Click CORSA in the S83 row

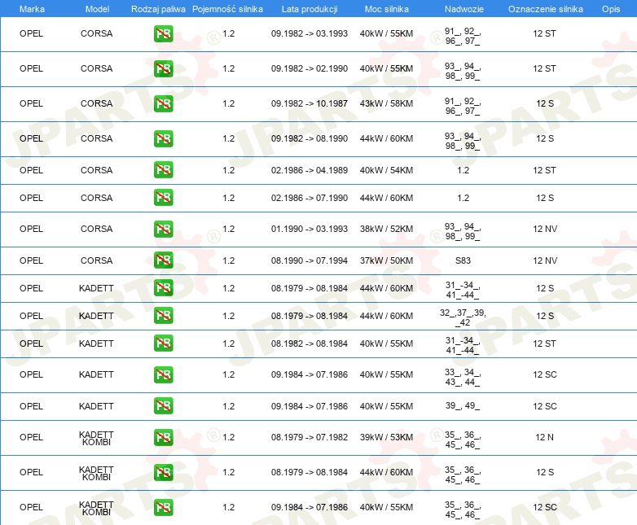coord(96,260)
